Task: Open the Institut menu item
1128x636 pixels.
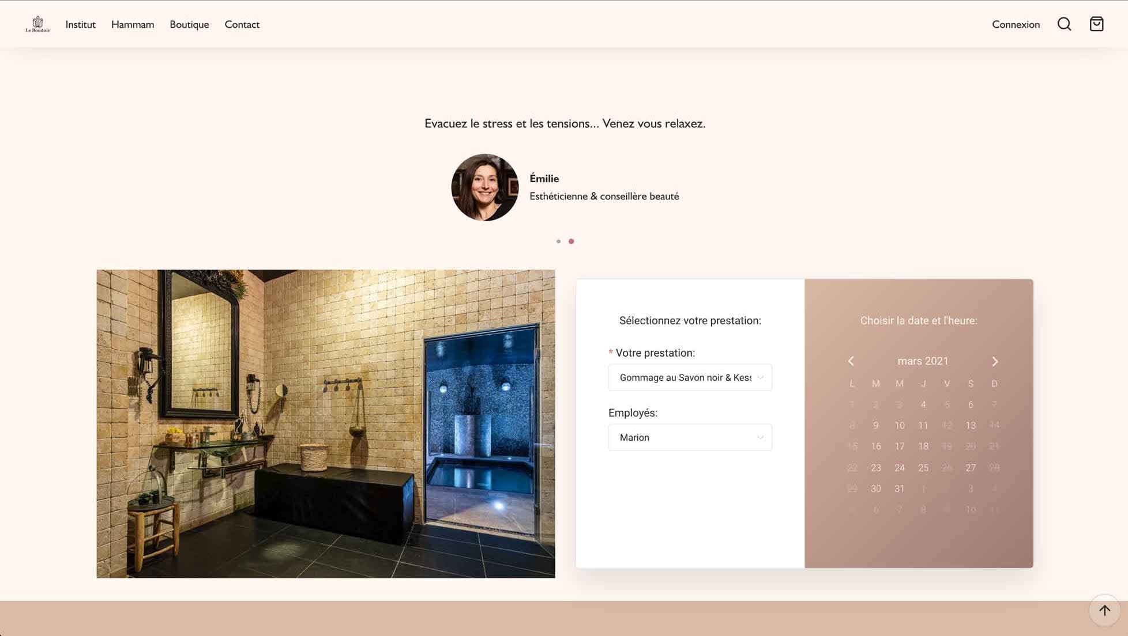Action: 80,24
